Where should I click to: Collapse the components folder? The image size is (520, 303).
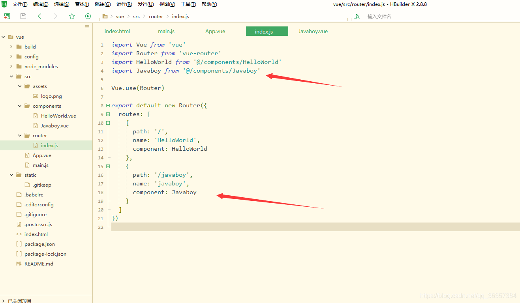20,106
